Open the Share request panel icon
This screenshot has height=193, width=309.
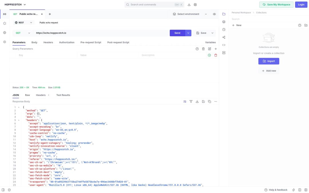pos(224,37)
